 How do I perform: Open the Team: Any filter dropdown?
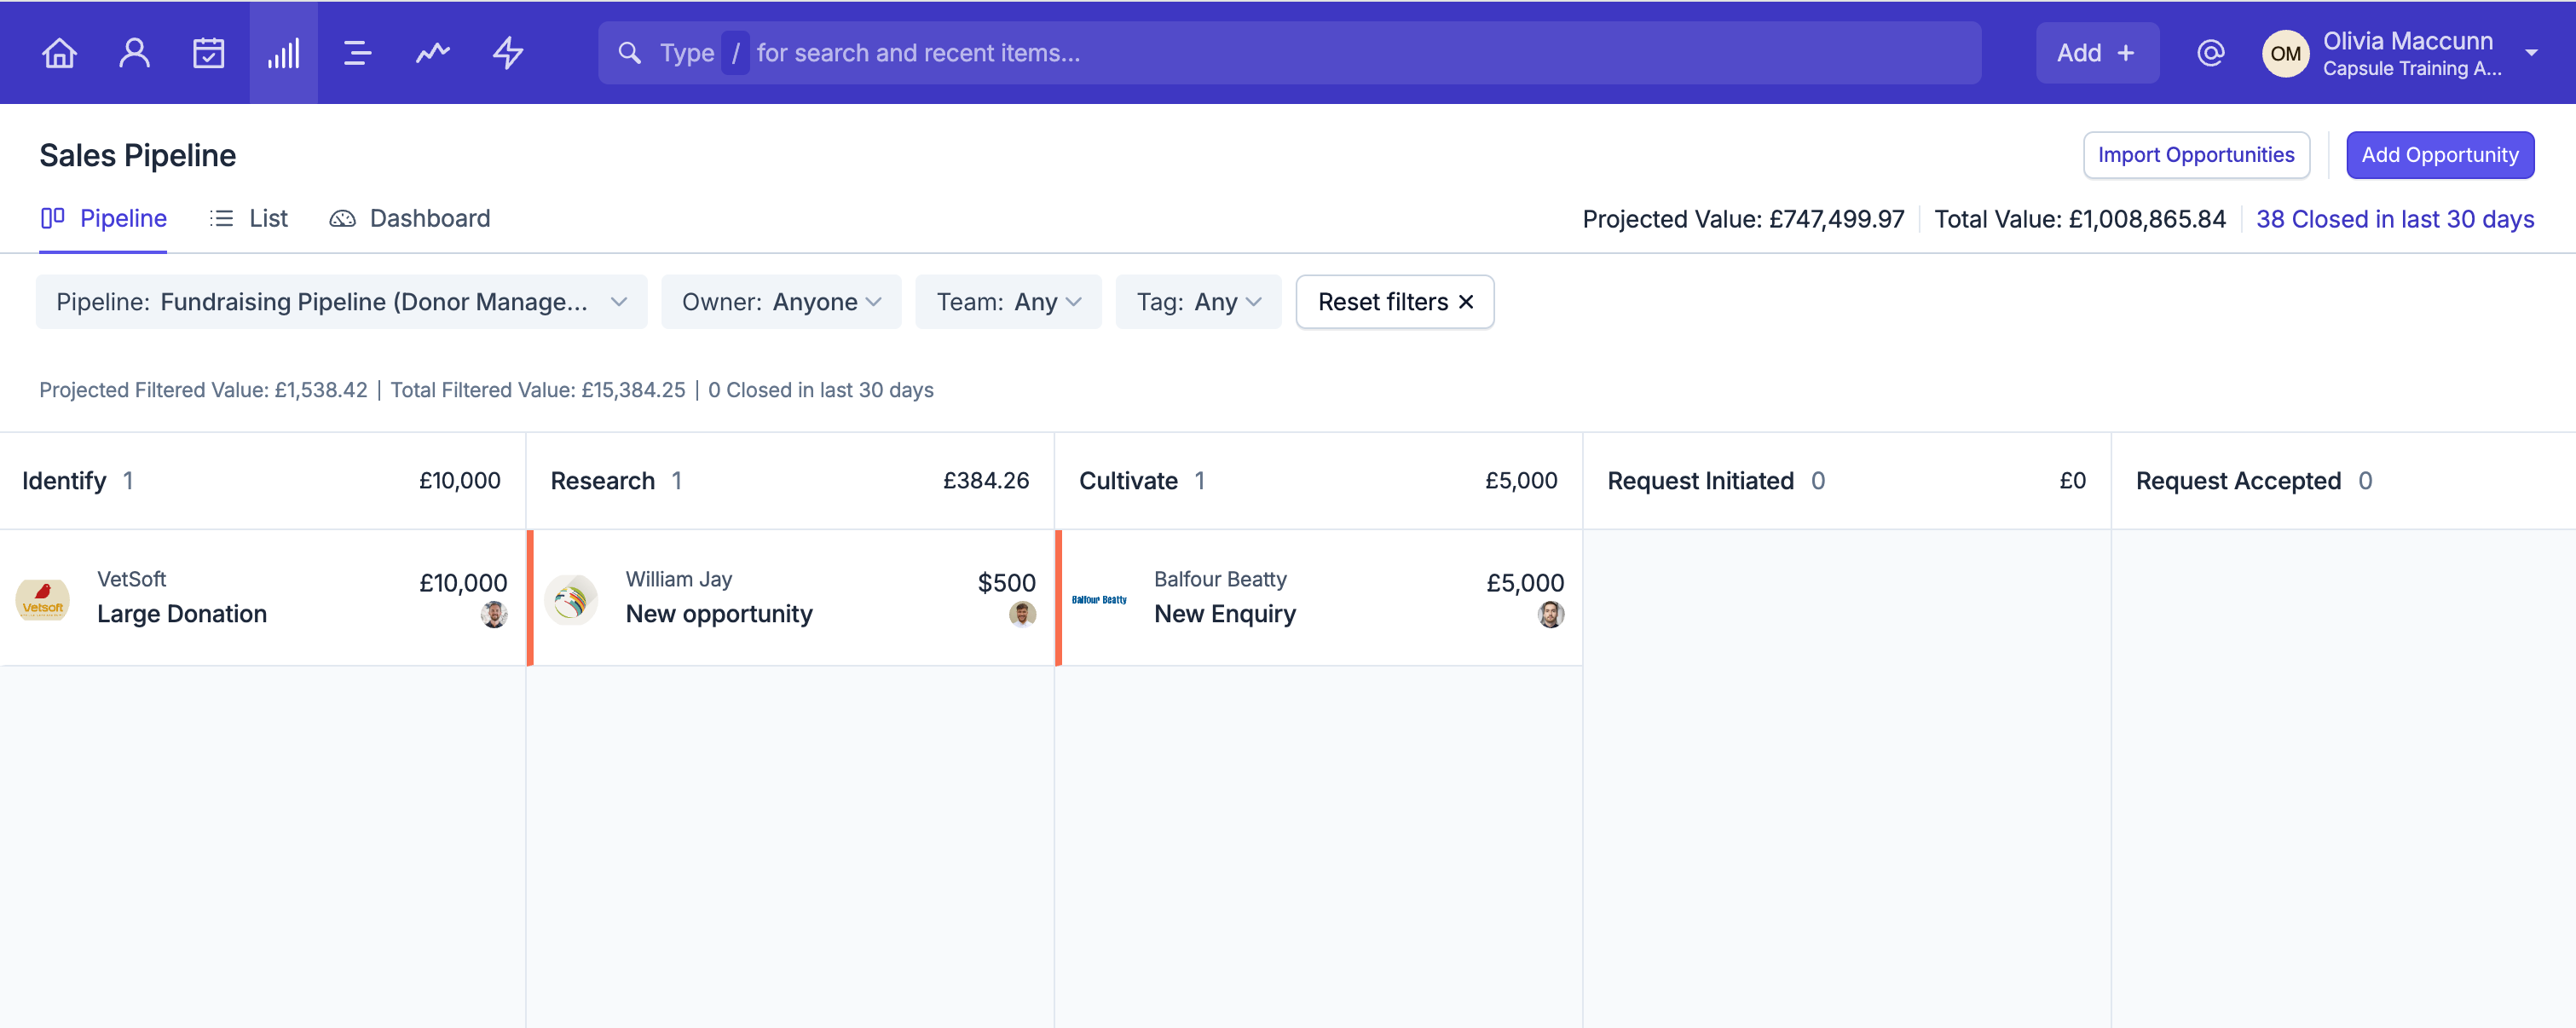[1008, 302]
